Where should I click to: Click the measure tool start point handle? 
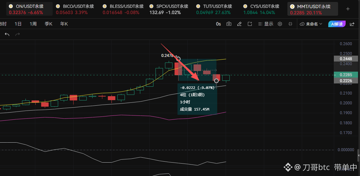[178, 59]
